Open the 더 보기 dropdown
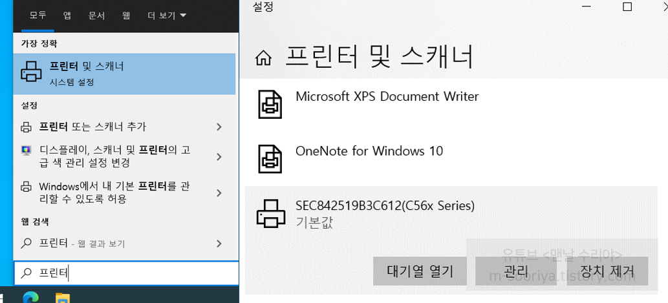668x303 pixels. point(167,16)
